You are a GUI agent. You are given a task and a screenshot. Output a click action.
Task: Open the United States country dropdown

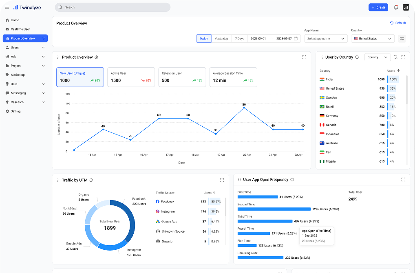(x=372, y=39)
